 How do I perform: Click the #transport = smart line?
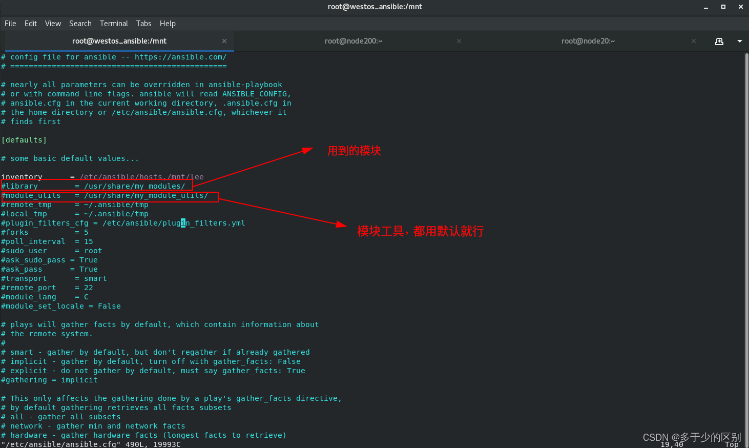[54, 278]
